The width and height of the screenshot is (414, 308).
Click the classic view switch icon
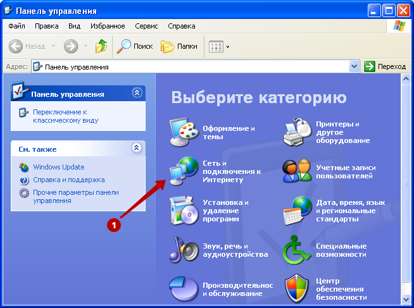click(x=23, y=113)
